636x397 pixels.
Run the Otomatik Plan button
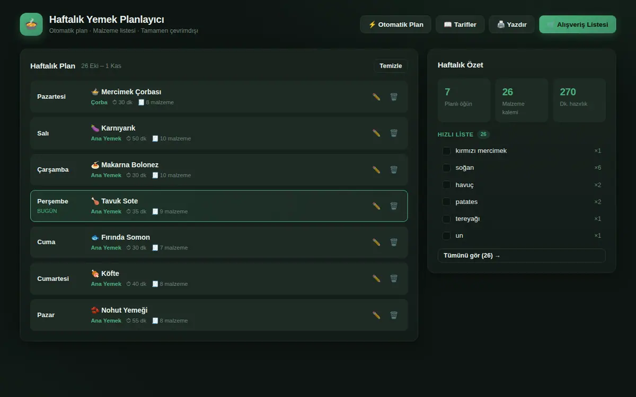pos(396,24)
